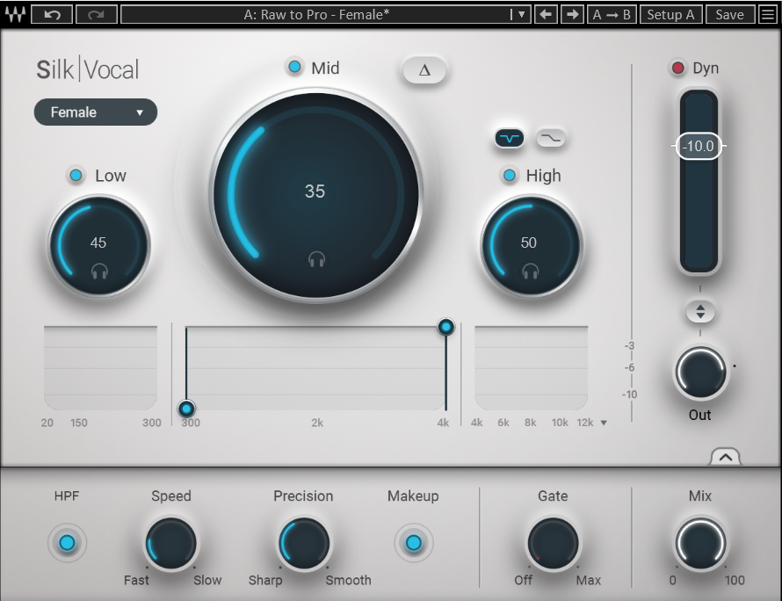Click the Silk Vocal title
Image resolution: width=782 pixels, height=601 pixels.
click(88, 69)
